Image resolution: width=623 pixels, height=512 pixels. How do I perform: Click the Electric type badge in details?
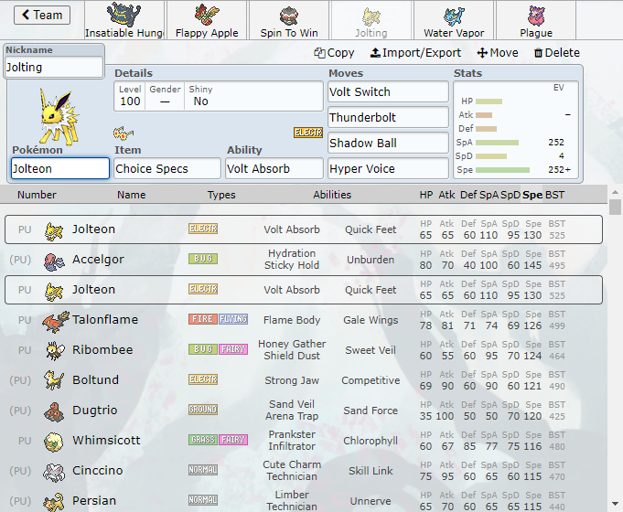point(308,133)
